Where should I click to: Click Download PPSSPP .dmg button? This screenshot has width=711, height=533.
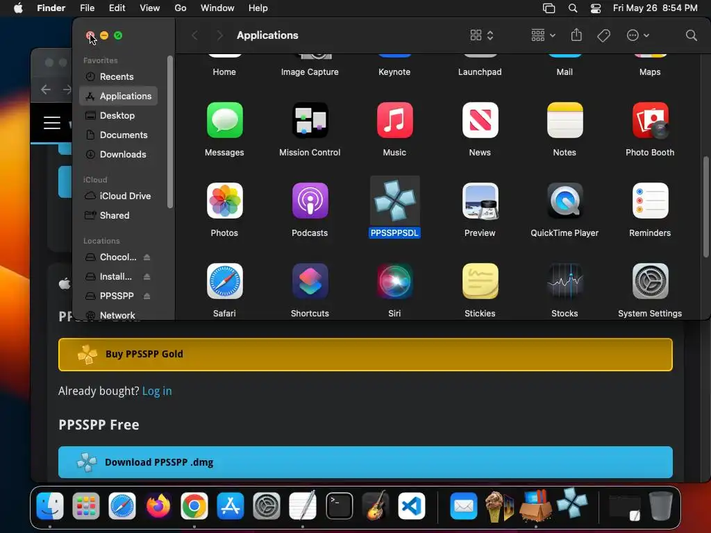pyautogui.click(x=365, y=462)
